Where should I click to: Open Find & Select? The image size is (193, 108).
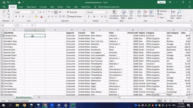pos(179,15)
